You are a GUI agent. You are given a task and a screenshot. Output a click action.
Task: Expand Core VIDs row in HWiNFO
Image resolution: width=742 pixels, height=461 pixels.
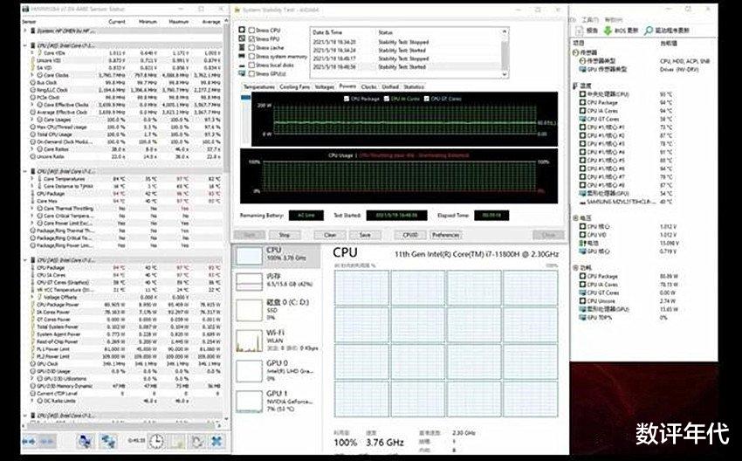[x=32, y=53]
